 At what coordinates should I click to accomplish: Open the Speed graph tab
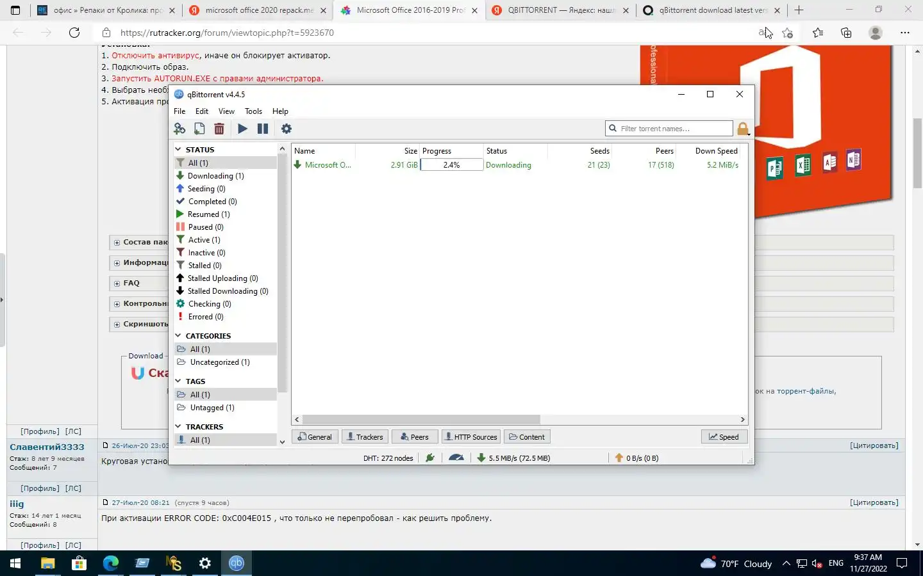click(724, 437)
